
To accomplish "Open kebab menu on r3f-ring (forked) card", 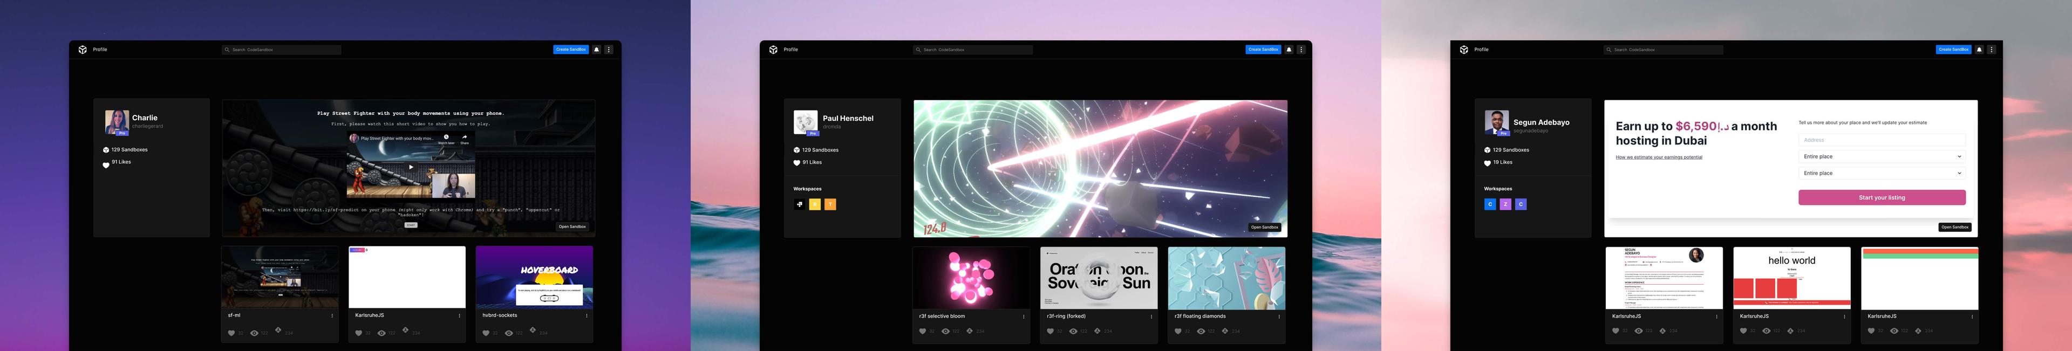I will 1151,316.
